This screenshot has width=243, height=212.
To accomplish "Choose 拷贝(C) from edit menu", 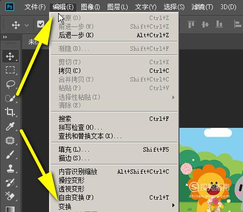I will (x=114, y=71).
